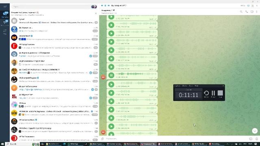Start a voice call with the phone icon
This screenshot has width=260, height=146.
click(247, 12)
